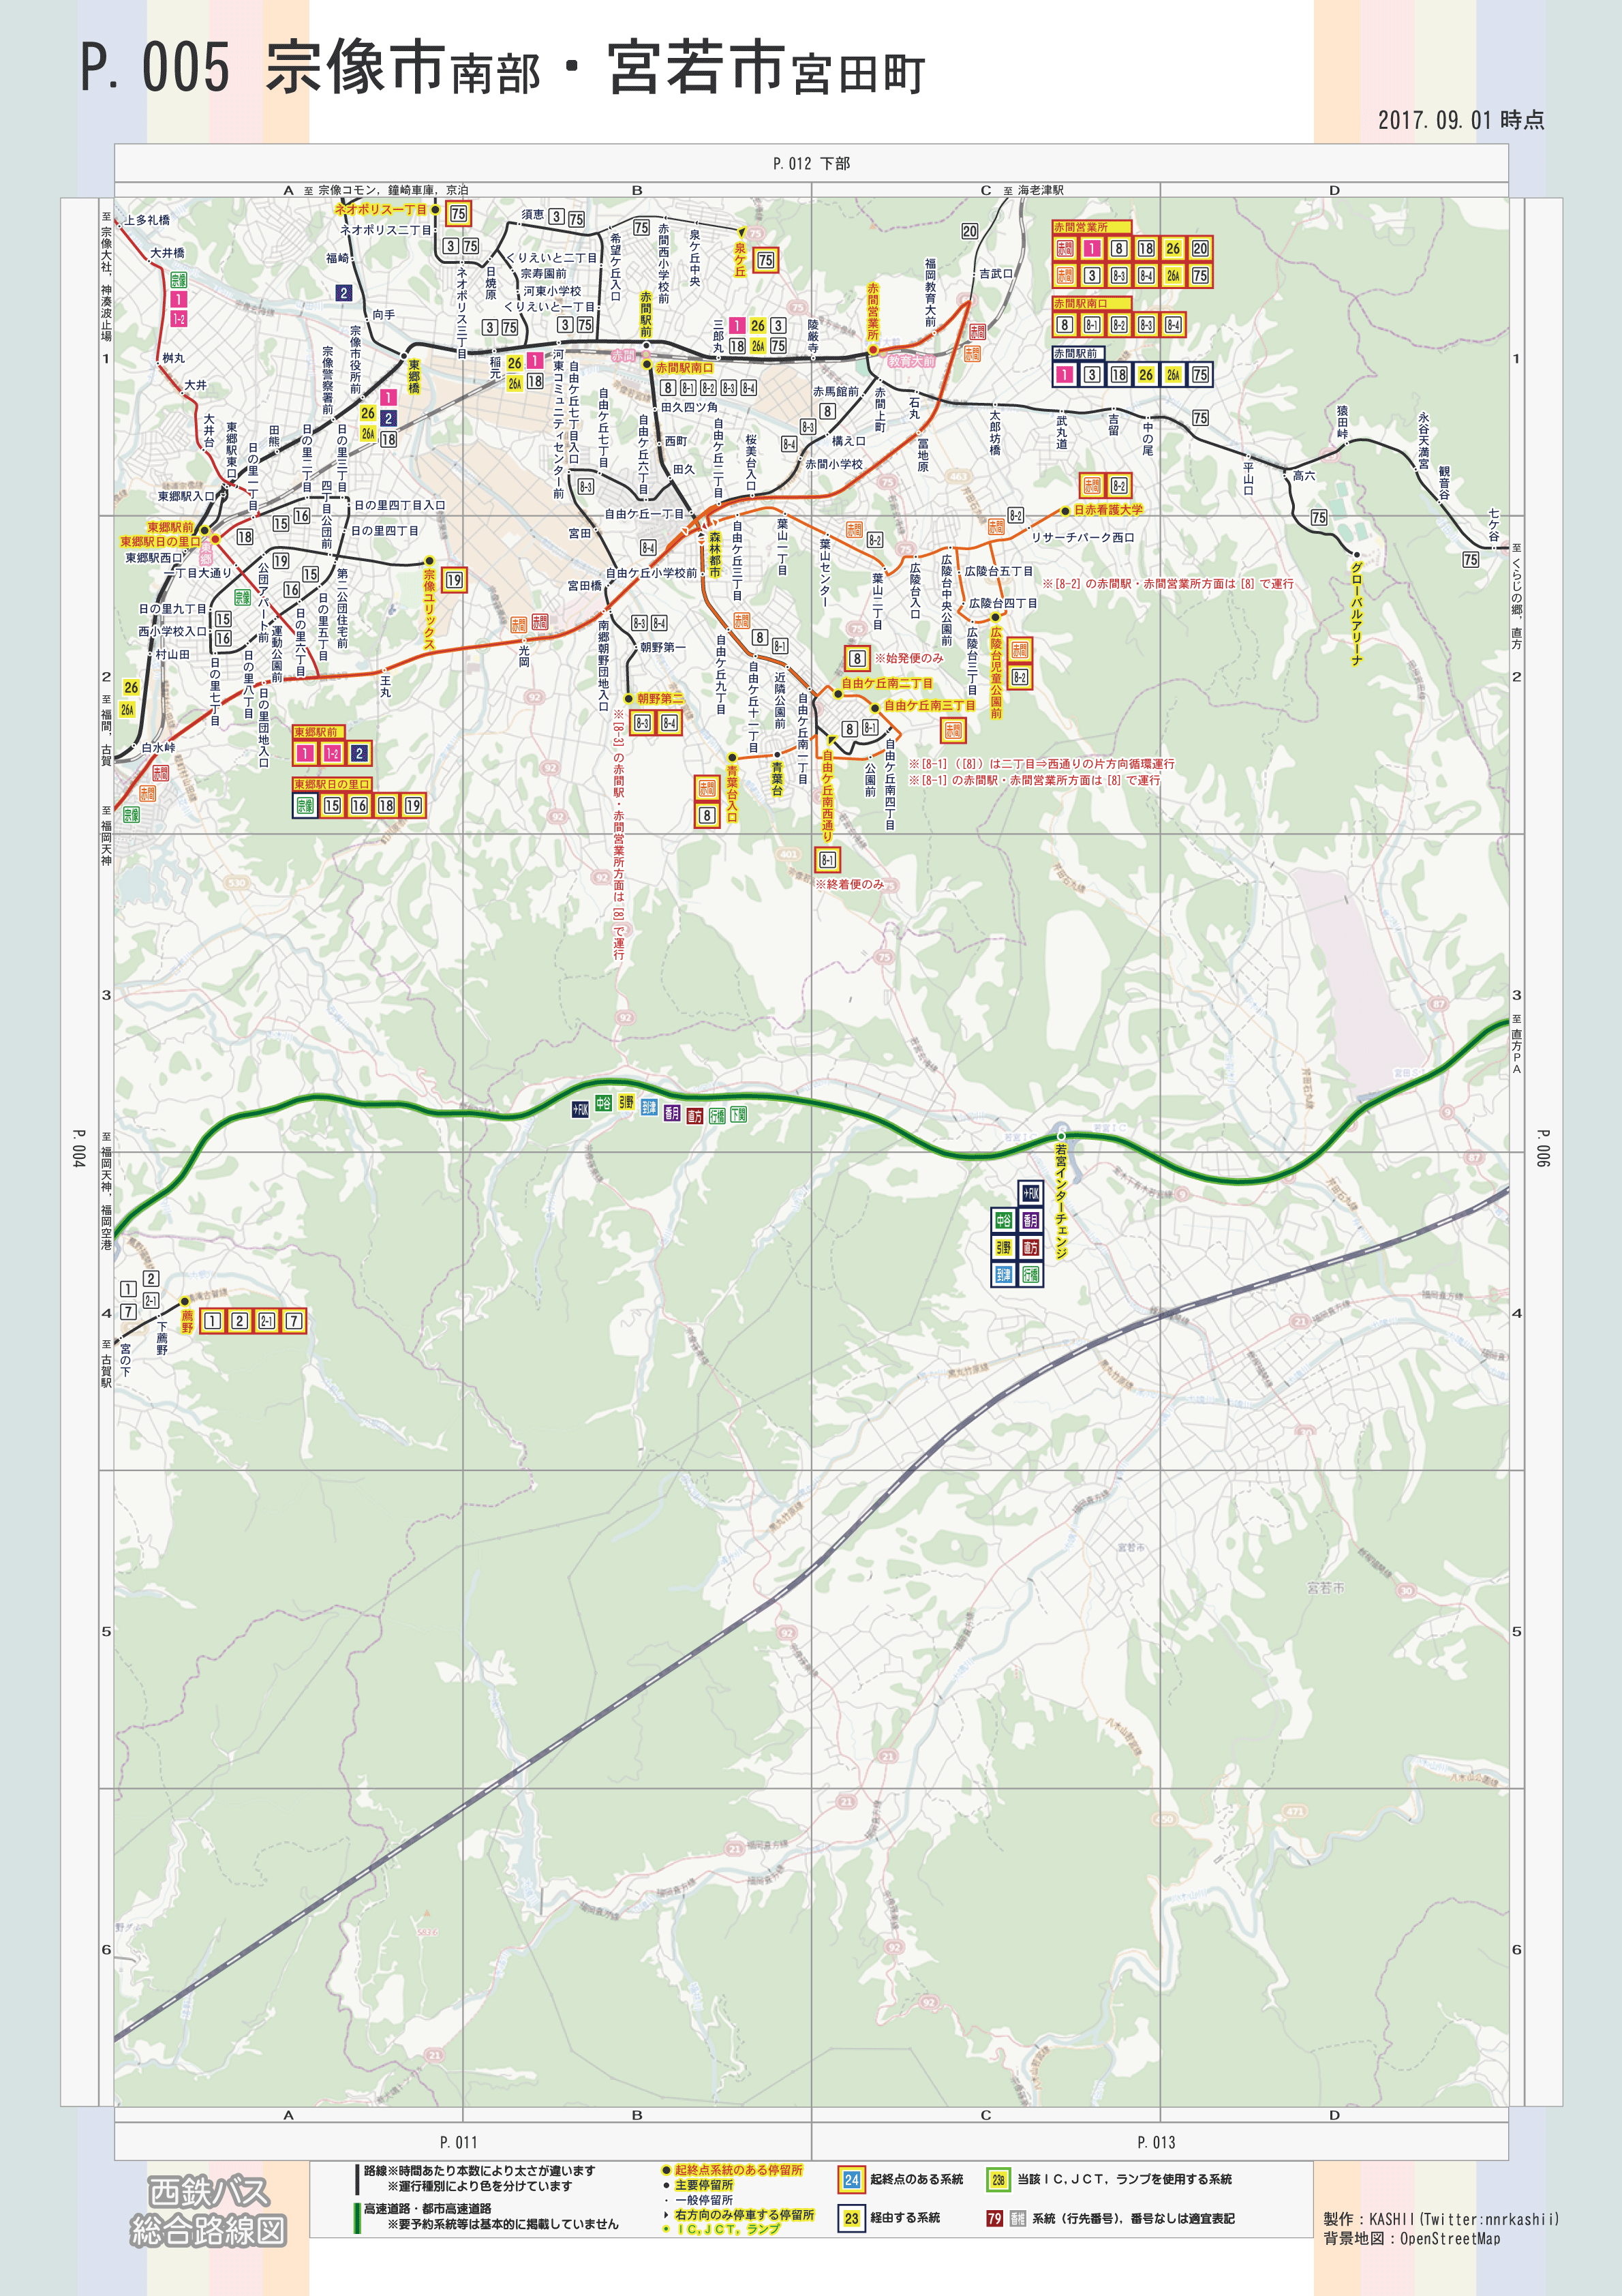Select route 8 badge at 青葉台入口
The height and width of the screenshot is (2296, 1622).
coord(707,815)
